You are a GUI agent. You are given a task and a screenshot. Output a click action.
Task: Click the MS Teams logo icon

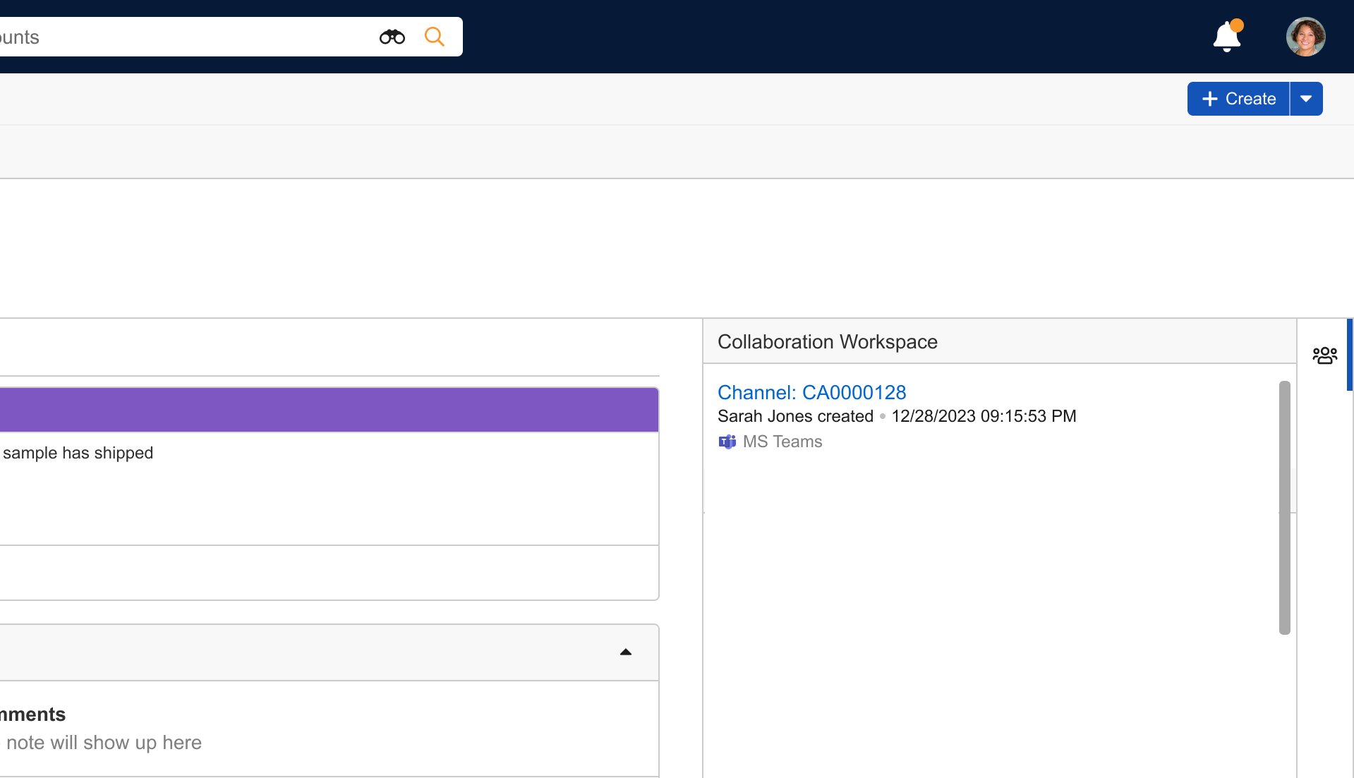pos(727,442)
